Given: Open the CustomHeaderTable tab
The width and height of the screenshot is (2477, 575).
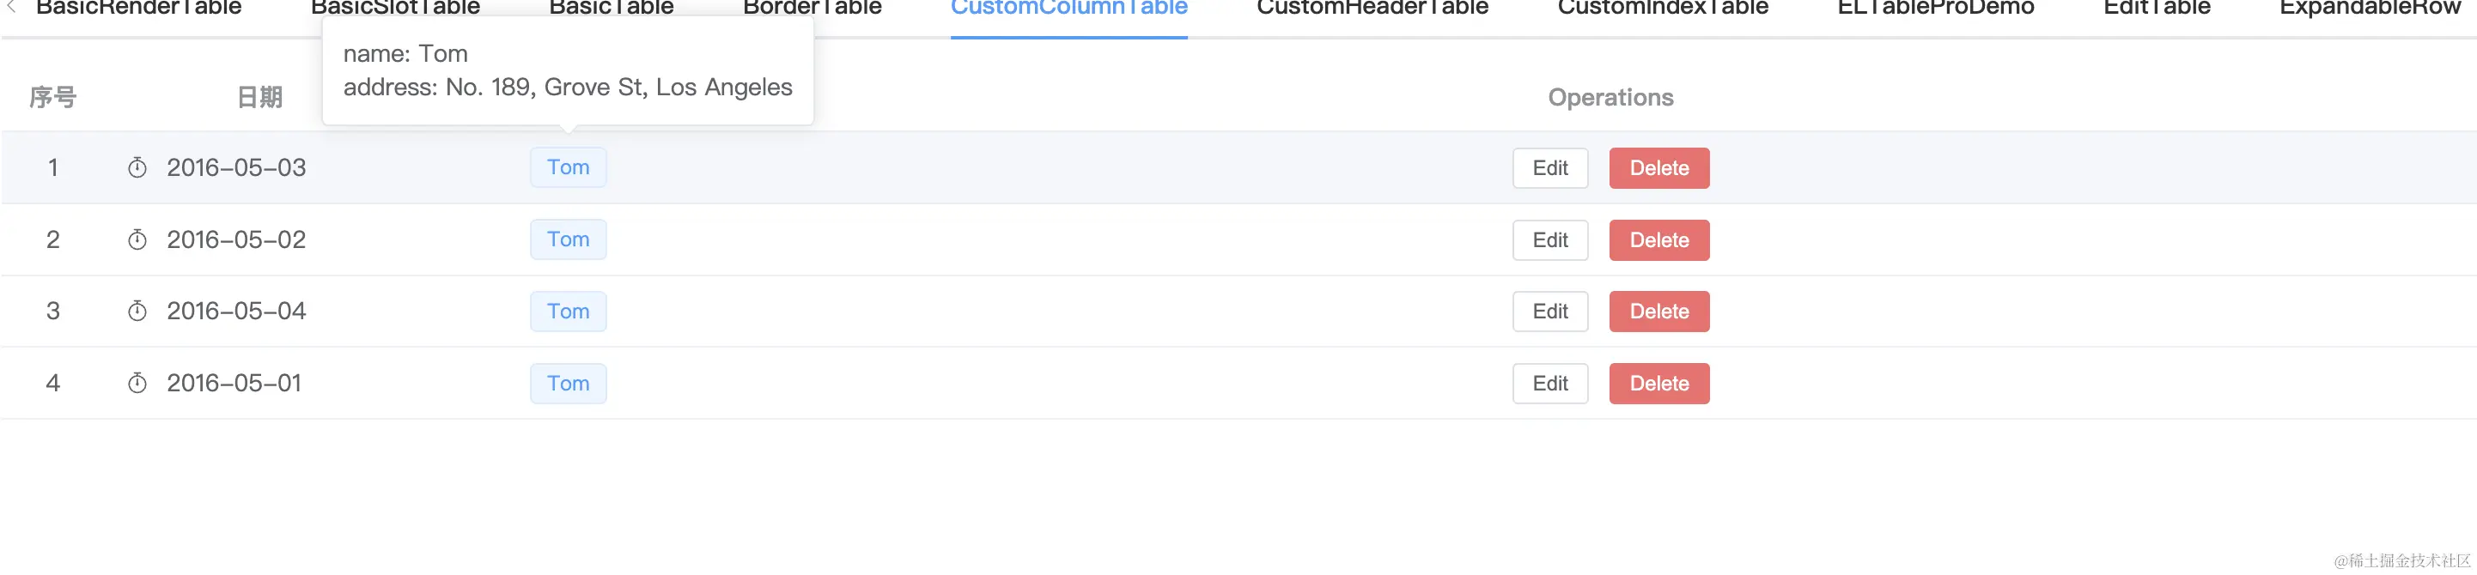Looking at the screenshot, I should coord(1371,9).
